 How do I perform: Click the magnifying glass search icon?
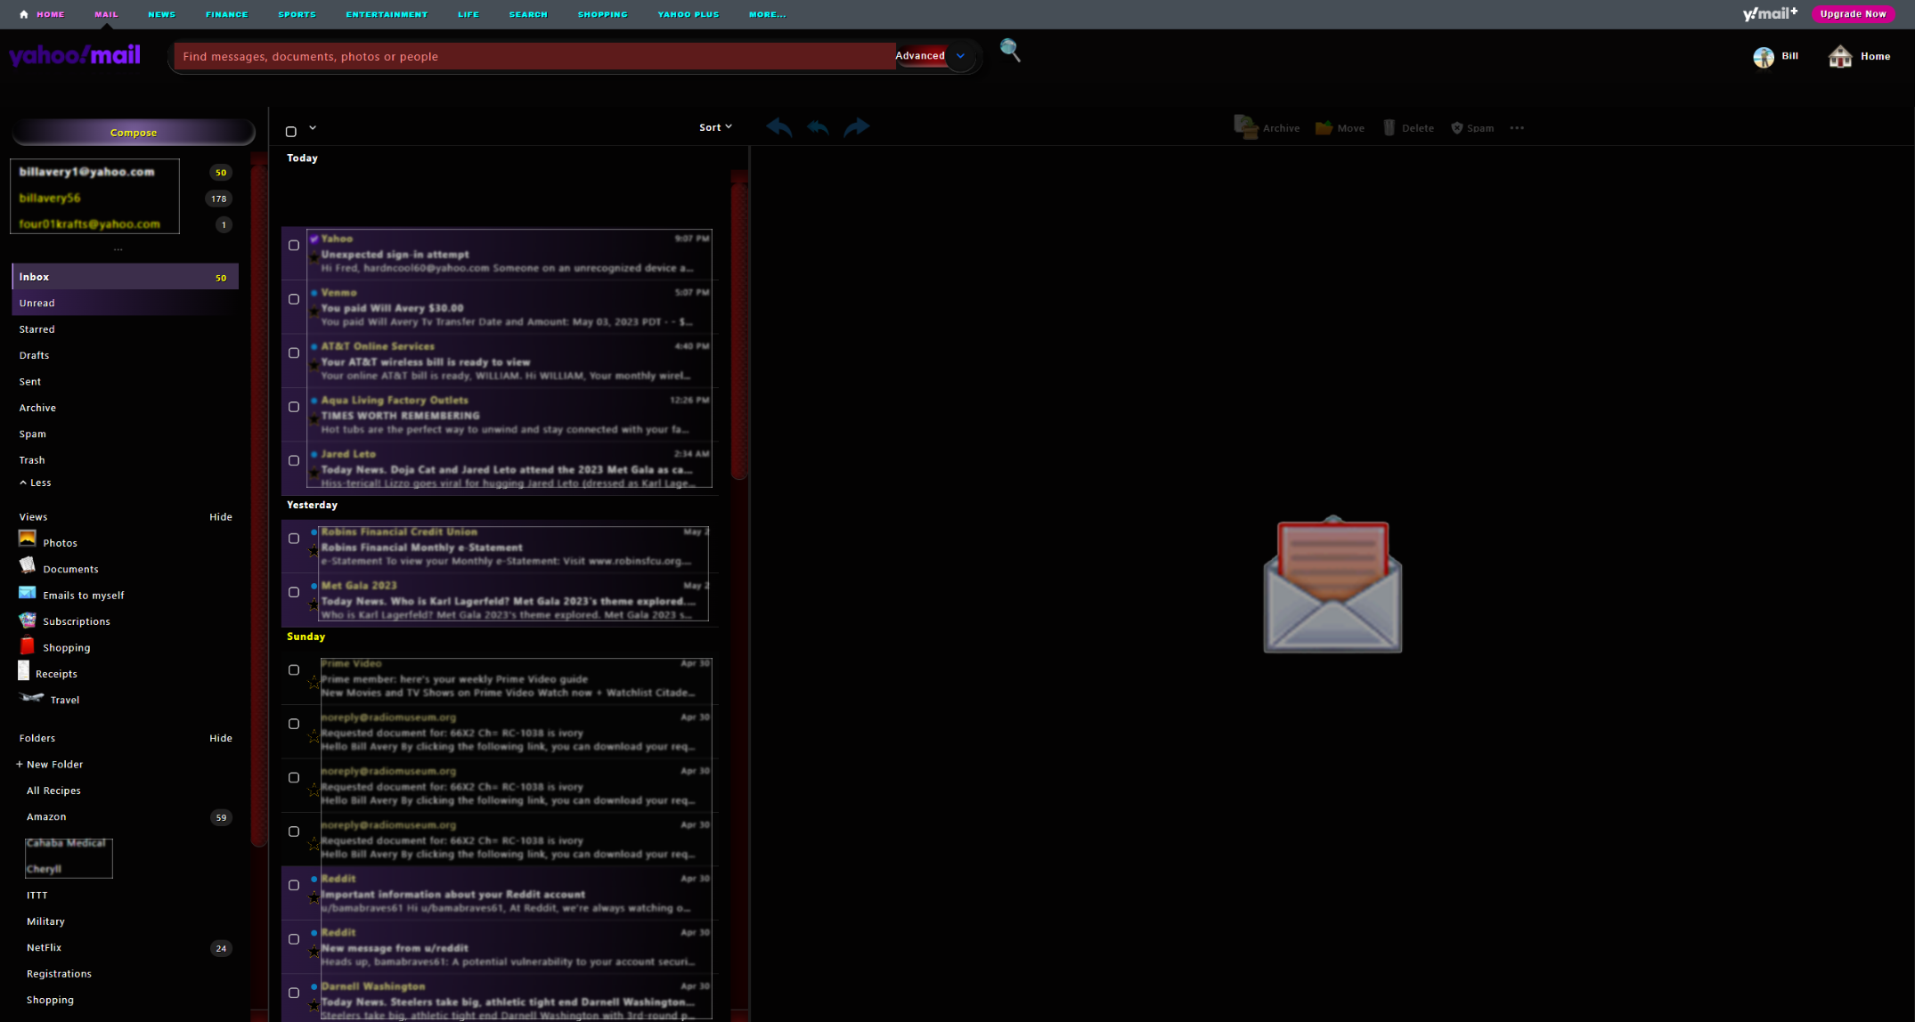pos(1010,51)
